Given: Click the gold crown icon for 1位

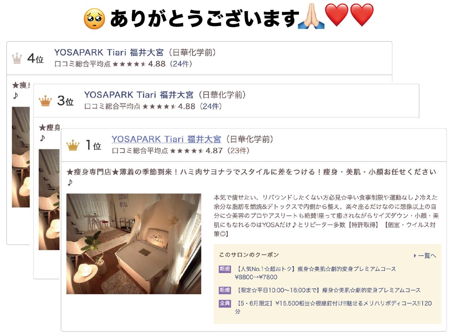Looking at the screenshot, I should 73,145.
